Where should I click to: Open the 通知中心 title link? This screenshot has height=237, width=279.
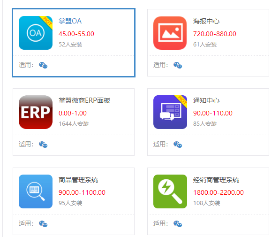point(206,100)
